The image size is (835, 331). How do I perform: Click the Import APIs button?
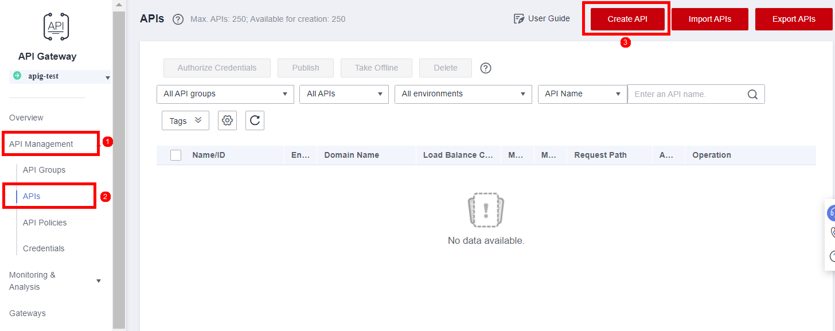(709, 19)
